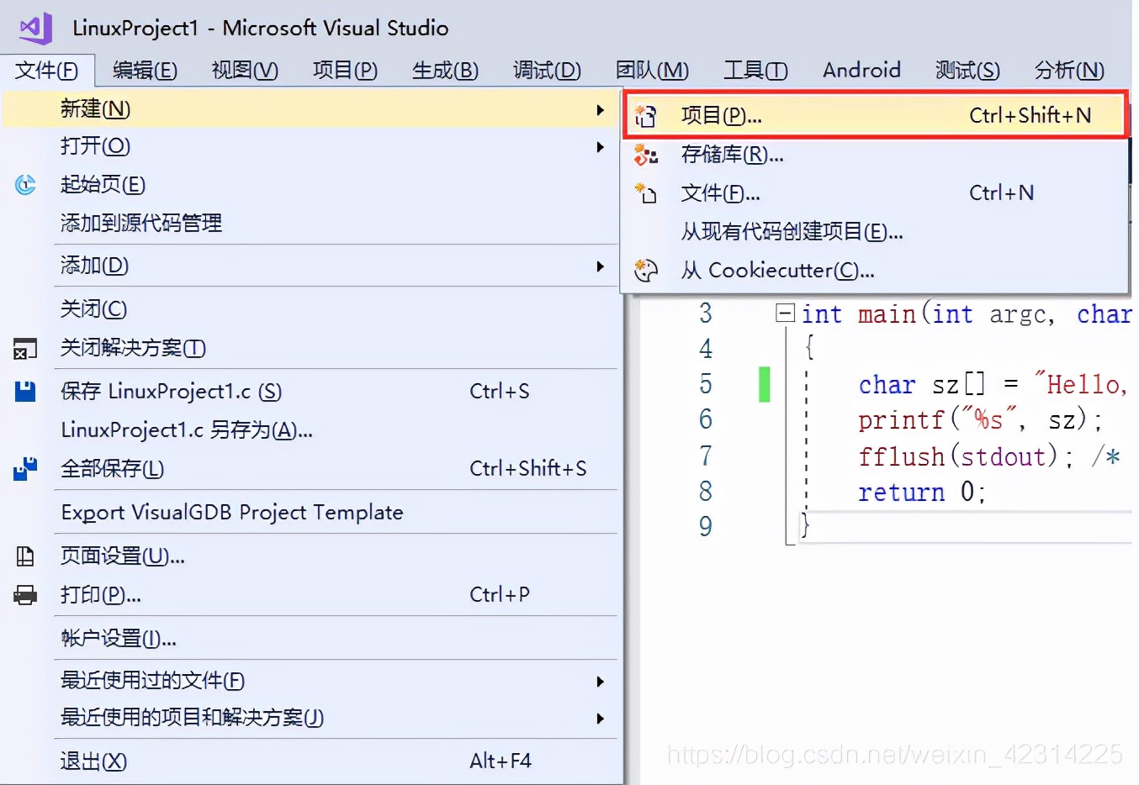The image size is (1139, 785).
Task: Click the repository icon next to 存储库(R)
Action: [646, 155]
